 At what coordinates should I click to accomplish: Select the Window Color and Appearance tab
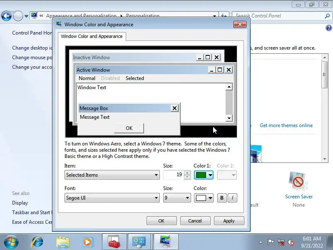coord(92,36)
